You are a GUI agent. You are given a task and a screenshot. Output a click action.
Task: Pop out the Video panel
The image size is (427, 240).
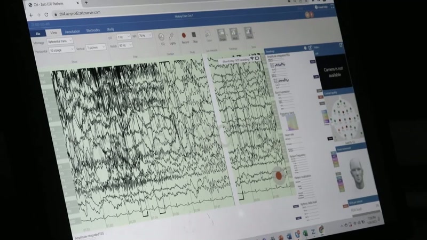click(x=341, y=45)
